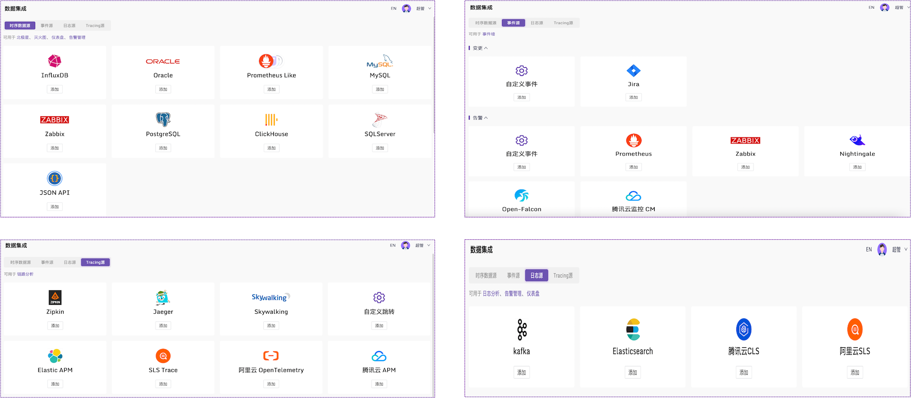The image size is (911, 398).
Task: Click 添加 under JSON API
Action: [x=55, y=207]
